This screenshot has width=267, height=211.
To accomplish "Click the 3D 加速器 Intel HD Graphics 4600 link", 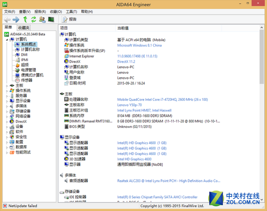I will [134, 159].
